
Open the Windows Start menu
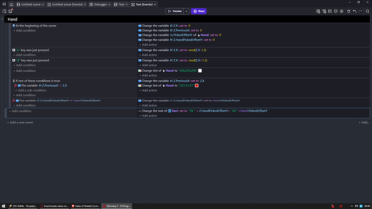click(x=3, y=206)
